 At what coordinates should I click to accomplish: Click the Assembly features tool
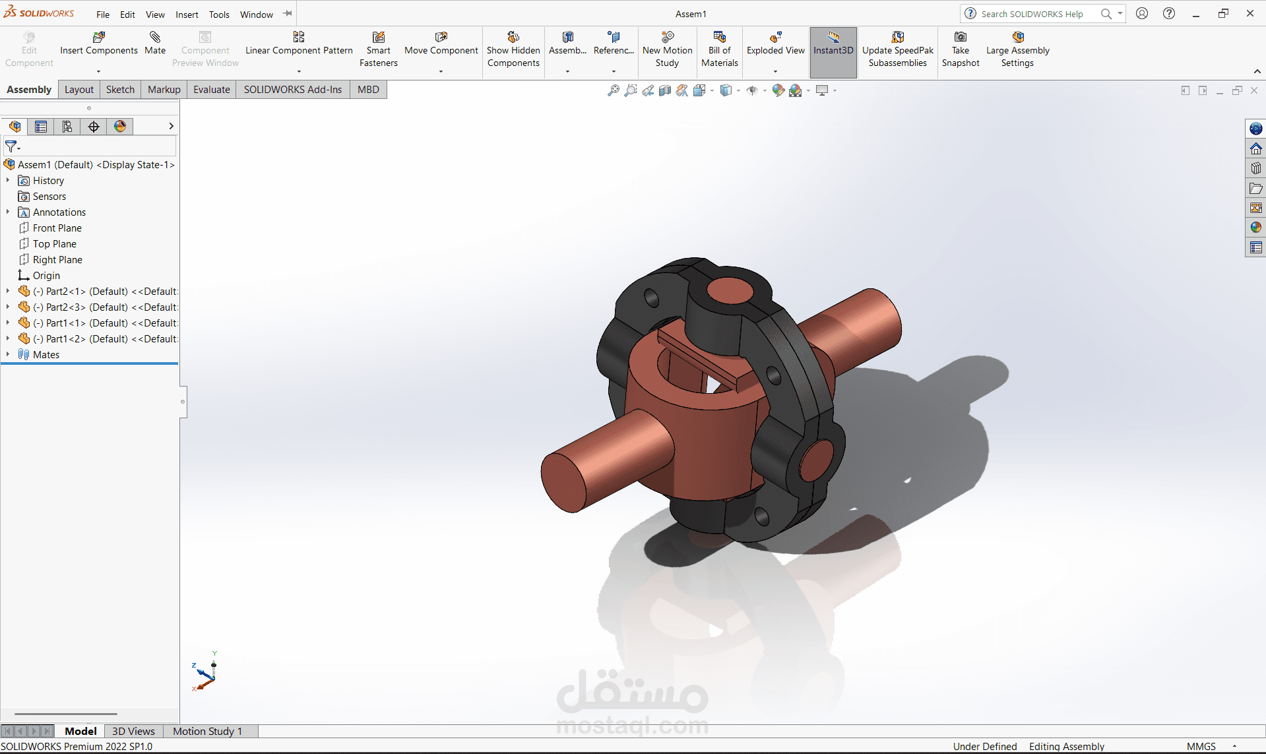(x=567, y=44)
